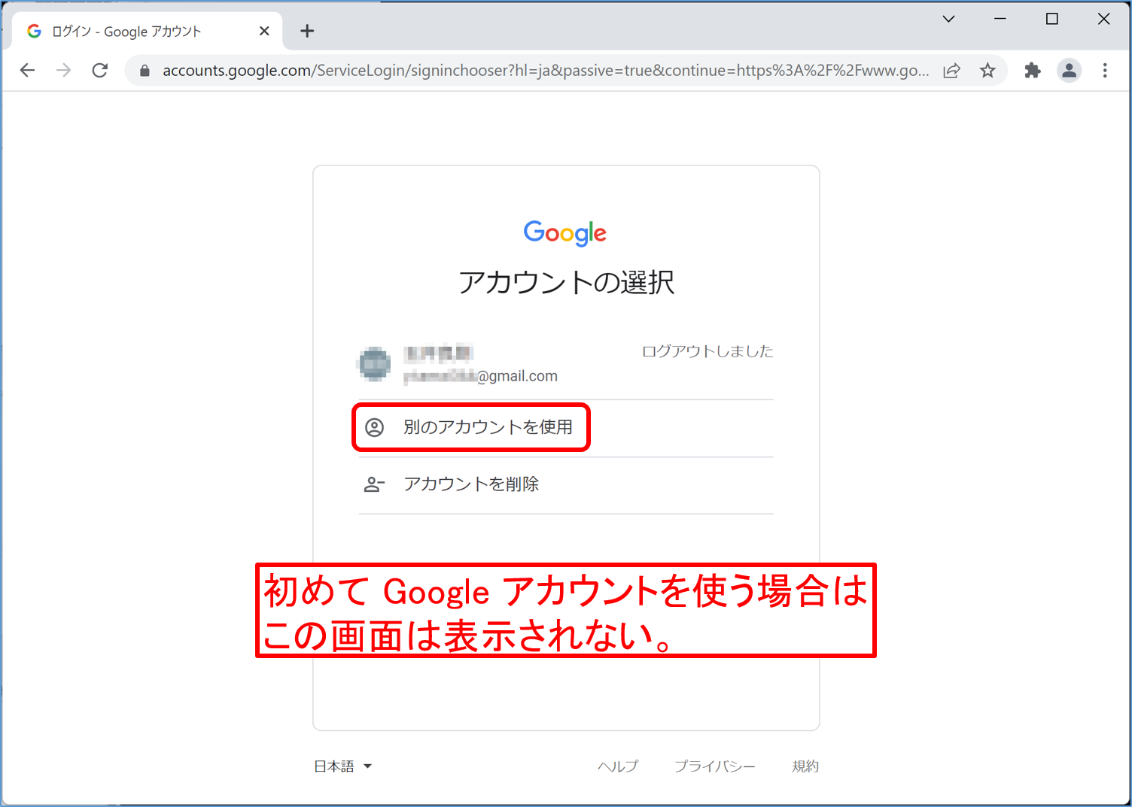The image size is (1132, 807).
Task: Open the プライバシー link
Action: point(715,766)
